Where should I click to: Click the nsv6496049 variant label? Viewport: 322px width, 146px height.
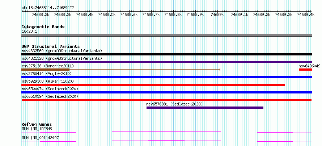[309, 66]
